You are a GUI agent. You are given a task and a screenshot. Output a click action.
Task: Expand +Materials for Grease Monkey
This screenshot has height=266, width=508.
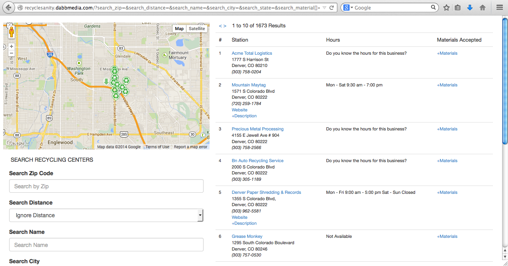click(x=447, y=236)
